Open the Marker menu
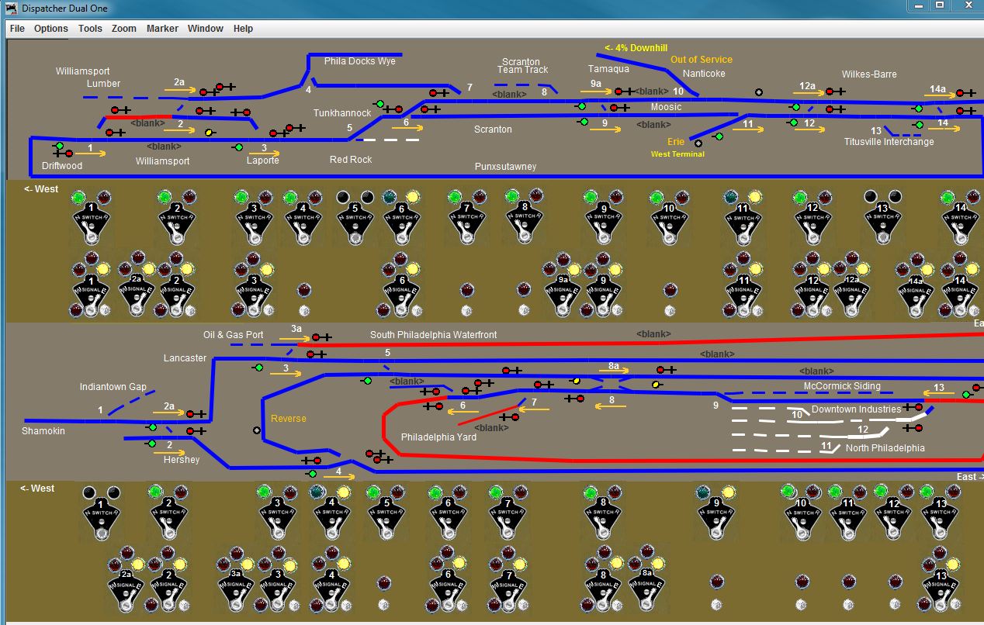Viewport: 984px width, 625px height. pyautogui.click(x=162, y=29)
